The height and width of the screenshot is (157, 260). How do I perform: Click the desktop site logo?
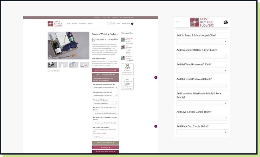click(55, 24)
